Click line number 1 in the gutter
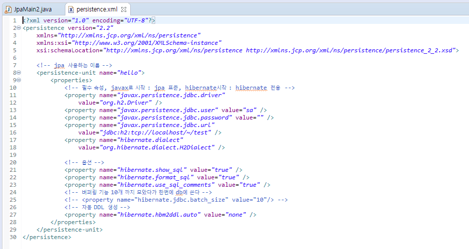The width and height of the screenshot is (469, 249). 14,20
